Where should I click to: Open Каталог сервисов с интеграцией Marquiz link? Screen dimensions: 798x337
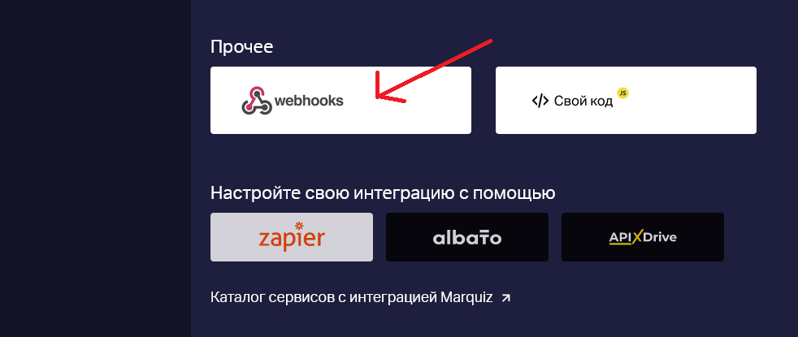(x=352, y=297)
